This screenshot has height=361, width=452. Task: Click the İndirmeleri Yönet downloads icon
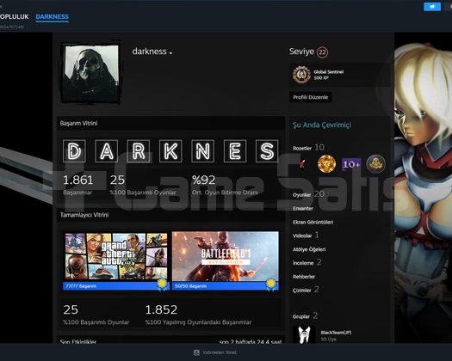(x=196, y=352)
